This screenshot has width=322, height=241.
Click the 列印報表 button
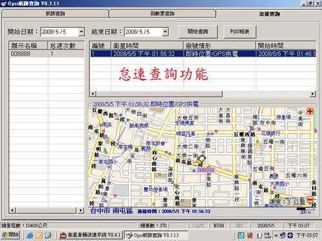pyautogui.click(x=240, y=31)
